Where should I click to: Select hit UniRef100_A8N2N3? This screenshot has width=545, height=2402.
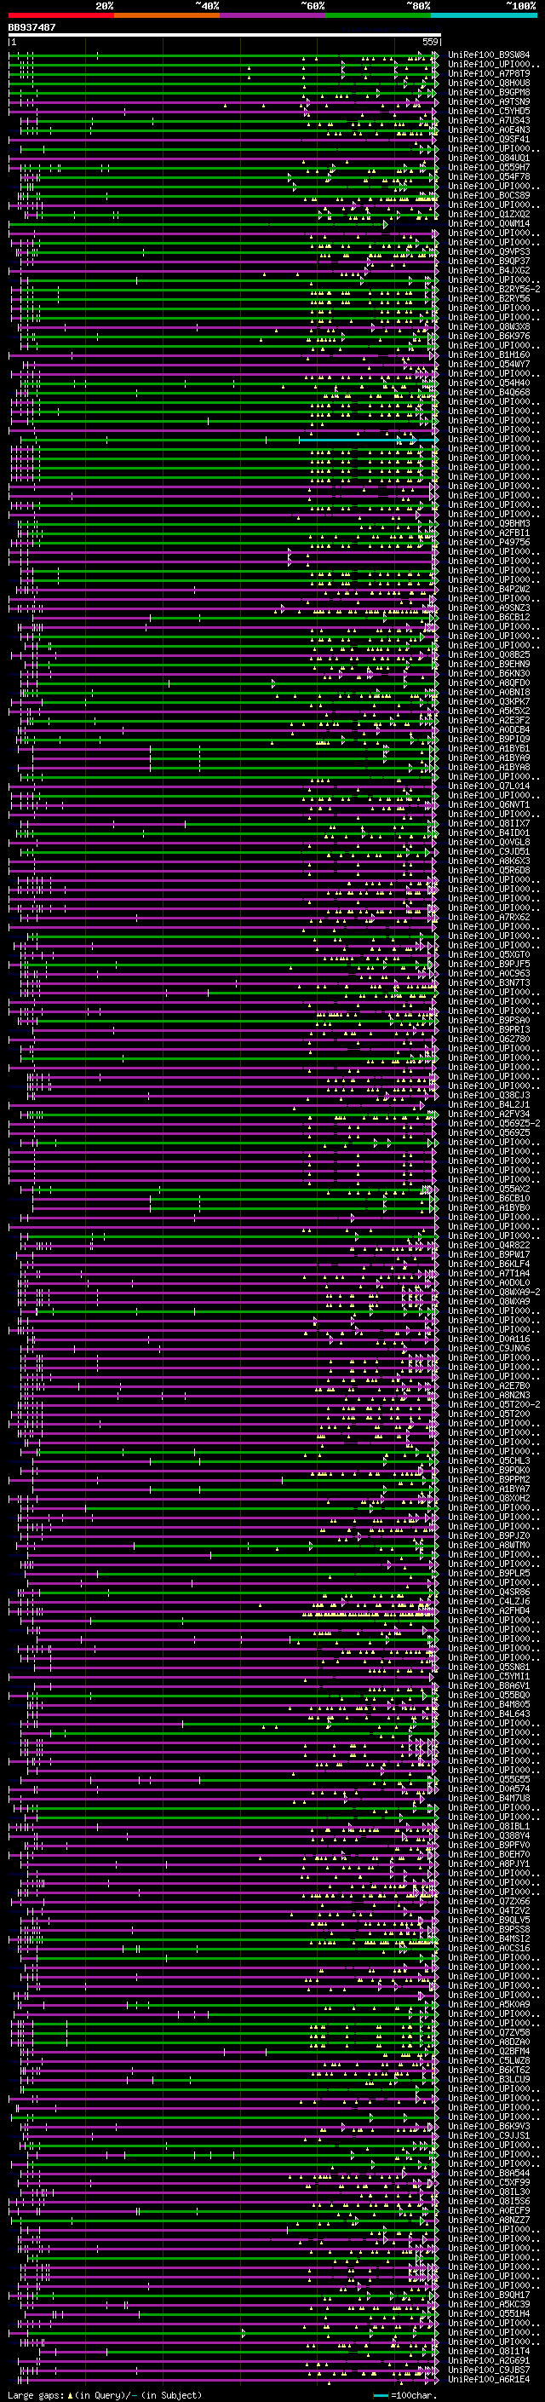(489, 1395)
